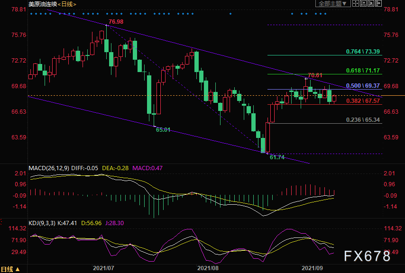This screenshot has width=405, height=273.
Task: Click the crosshair cursor icon in top toolbar
Action: click(355, 3)
